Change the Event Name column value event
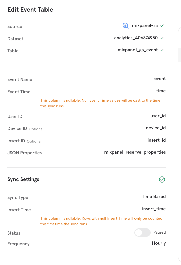 tap(160, 78)
